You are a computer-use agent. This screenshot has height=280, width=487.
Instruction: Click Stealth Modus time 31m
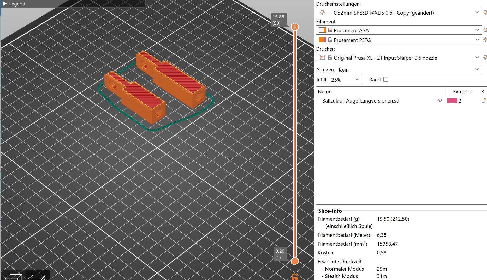[382, 276]
